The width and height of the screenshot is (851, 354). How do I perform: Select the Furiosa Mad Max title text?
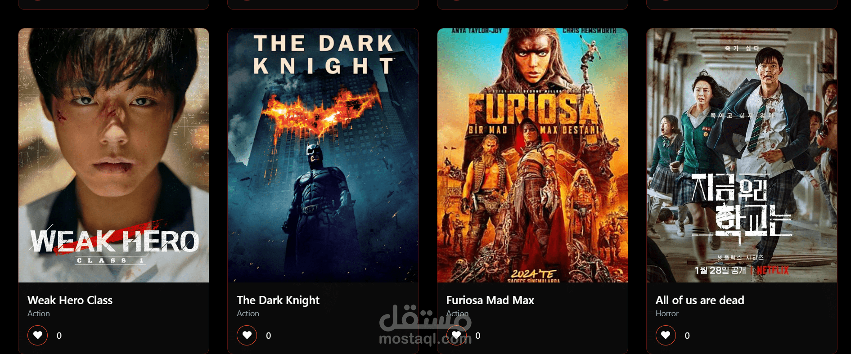(x=490, y=300)
